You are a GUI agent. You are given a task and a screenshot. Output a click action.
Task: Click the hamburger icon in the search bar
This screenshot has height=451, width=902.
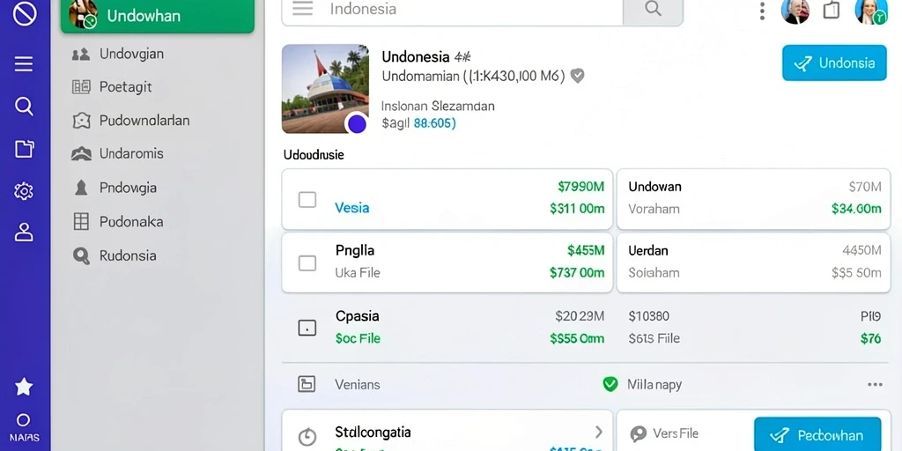point(303,9)
